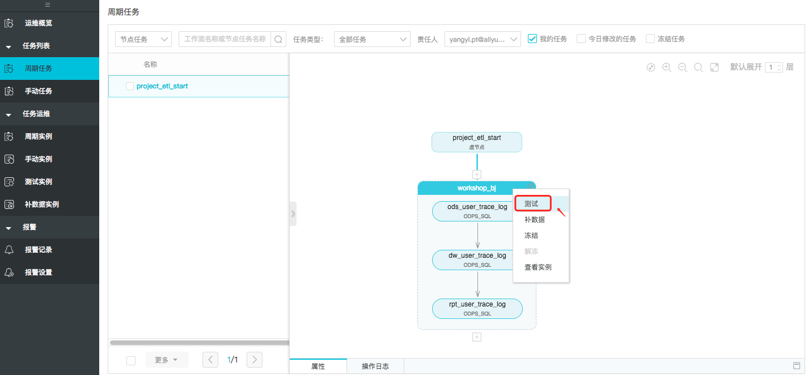Image resolution: width=808 pixels, height=375 pixels.
Task: Open the 更多 dropdown button
Action: tap(167, 360)
